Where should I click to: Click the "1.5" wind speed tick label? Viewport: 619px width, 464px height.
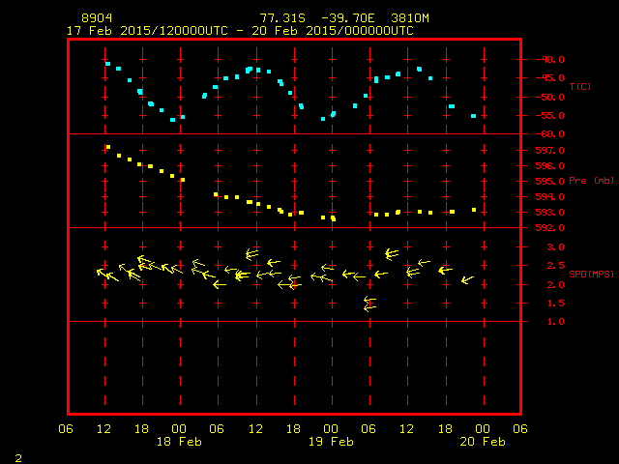coord(555,303)
